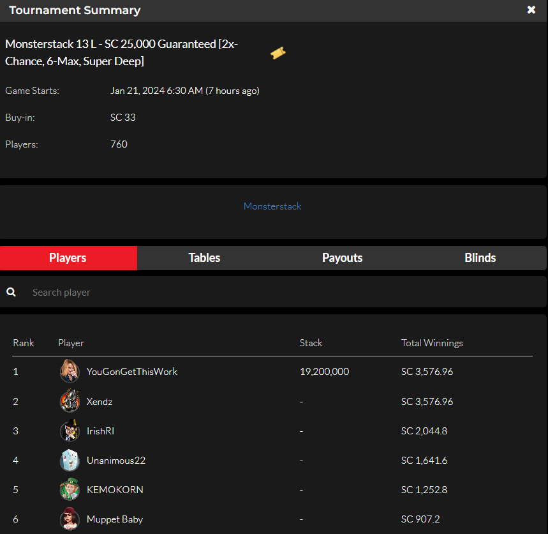Click the Player column header
The image size is (548, 534).
71,343
